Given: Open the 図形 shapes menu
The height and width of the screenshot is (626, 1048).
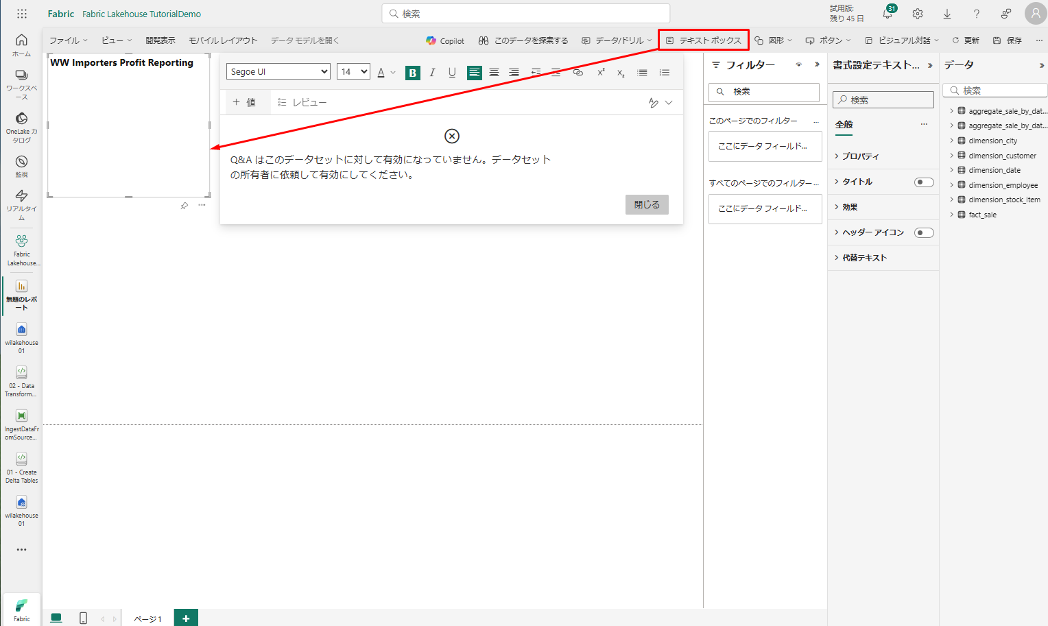Looking at the screenshot, I should 774,40.
